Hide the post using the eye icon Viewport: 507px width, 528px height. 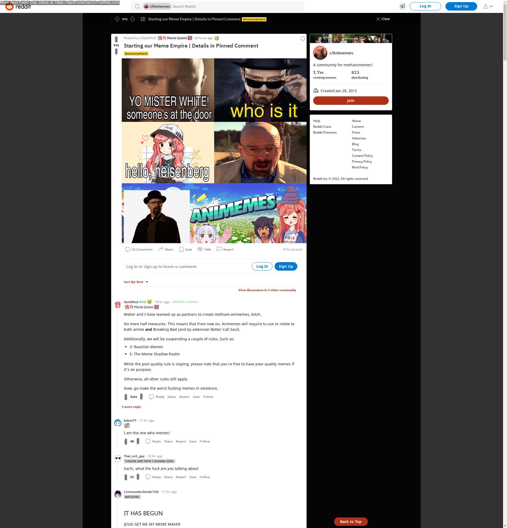point(204,249)
